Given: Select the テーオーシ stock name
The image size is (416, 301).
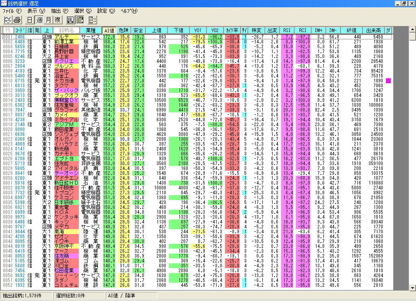Looking at the screenshot, I should pyautogui.click(x=66, y=173).
